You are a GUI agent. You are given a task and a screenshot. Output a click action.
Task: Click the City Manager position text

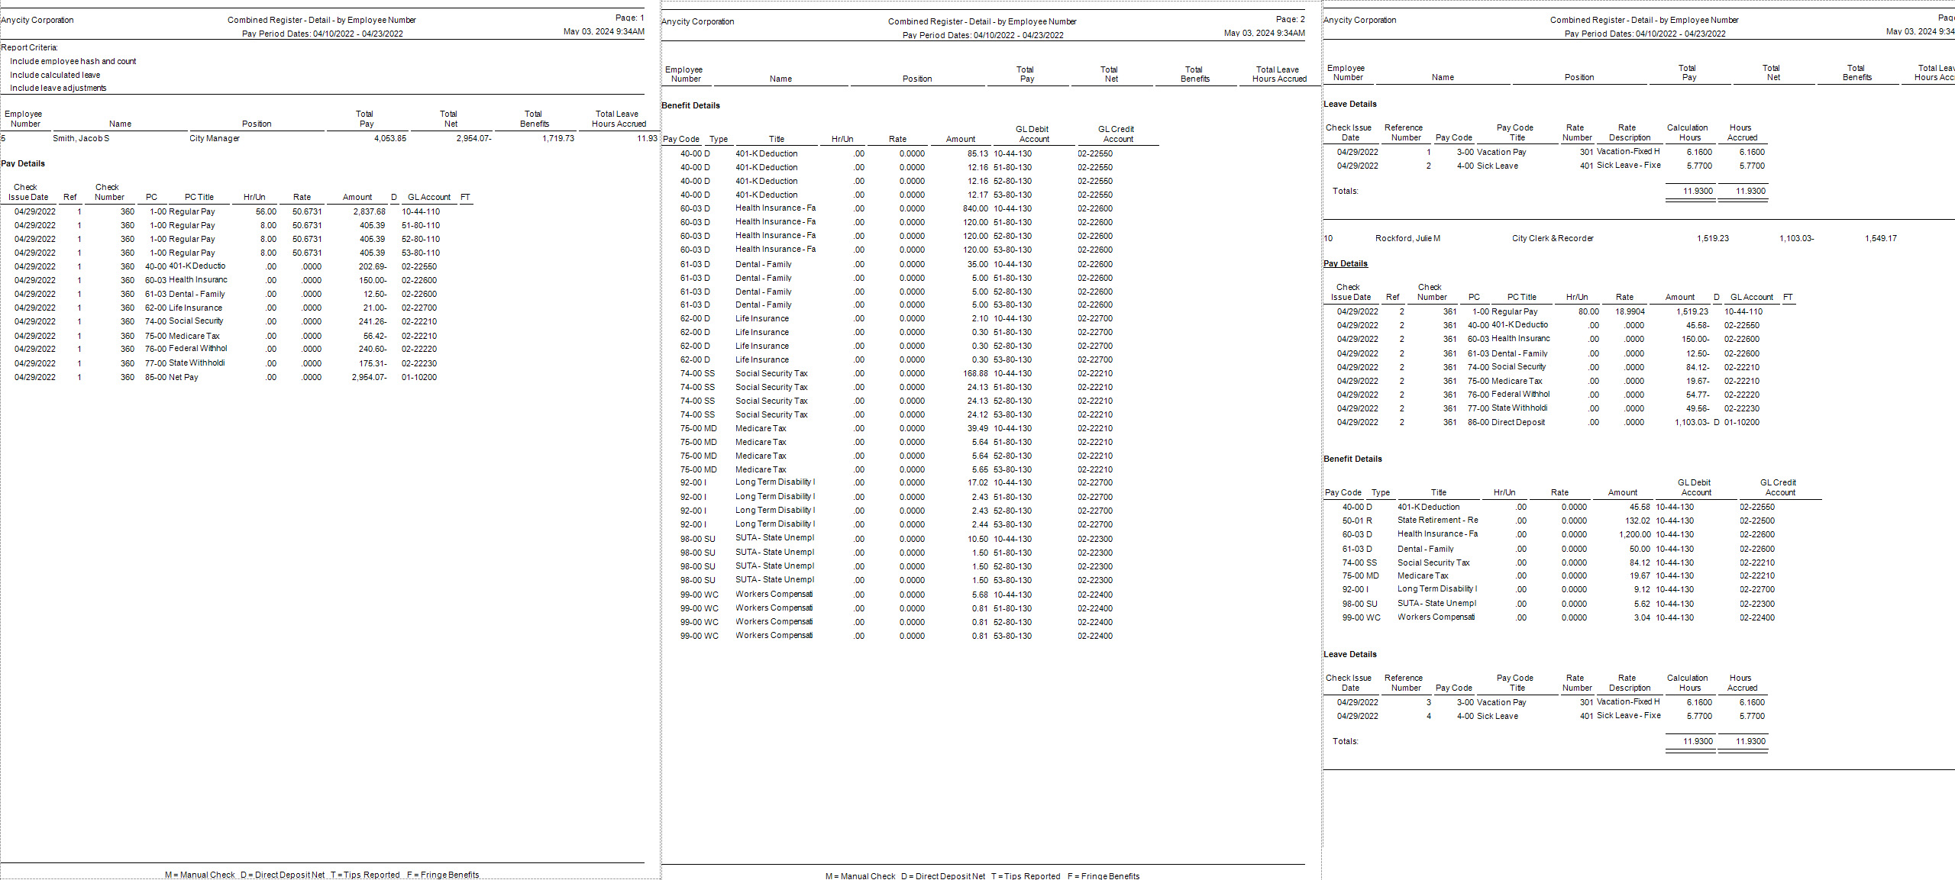click(x=215, y=138)
